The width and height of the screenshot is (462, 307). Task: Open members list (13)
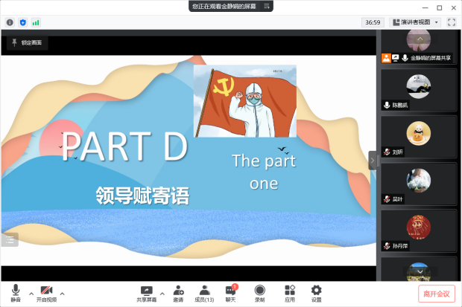(x=204, y=293)
